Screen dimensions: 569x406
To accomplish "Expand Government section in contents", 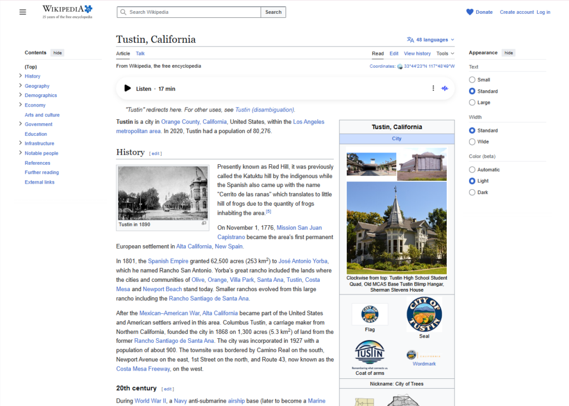I will pyautogui.click(x=21, y=124).
